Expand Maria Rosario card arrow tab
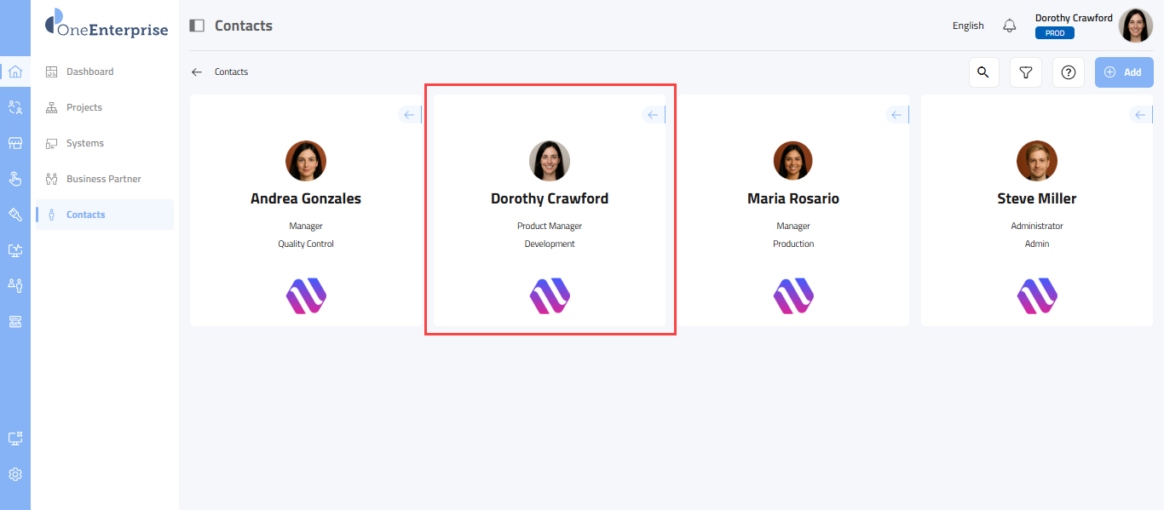Image resolution: width=1164 pixels, height=510 pixels. tap(897, 115)
